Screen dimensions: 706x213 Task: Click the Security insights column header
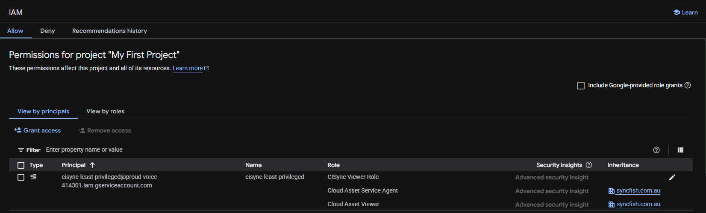click(559, 165)
